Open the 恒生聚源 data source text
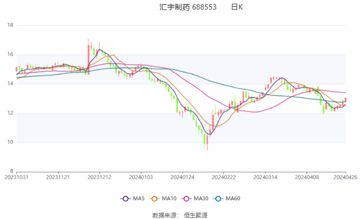This screenshot has height=219, width=360. pyautogui.click(x=195, y=215)
